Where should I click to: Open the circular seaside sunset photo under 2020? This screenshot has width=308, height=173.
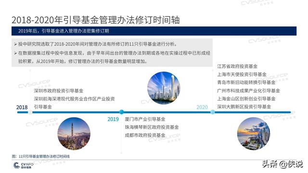(x=254, y=134)
